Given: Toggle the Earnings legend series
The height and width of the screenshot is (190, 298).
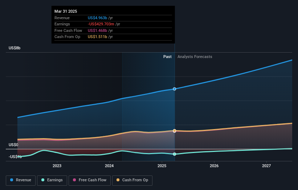Looking at the screenshot, I should click(52, 180).
